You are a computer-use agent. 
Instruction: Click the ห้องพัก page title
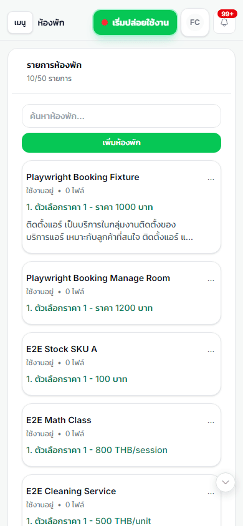pyautogui.click(x=51, y=23)
